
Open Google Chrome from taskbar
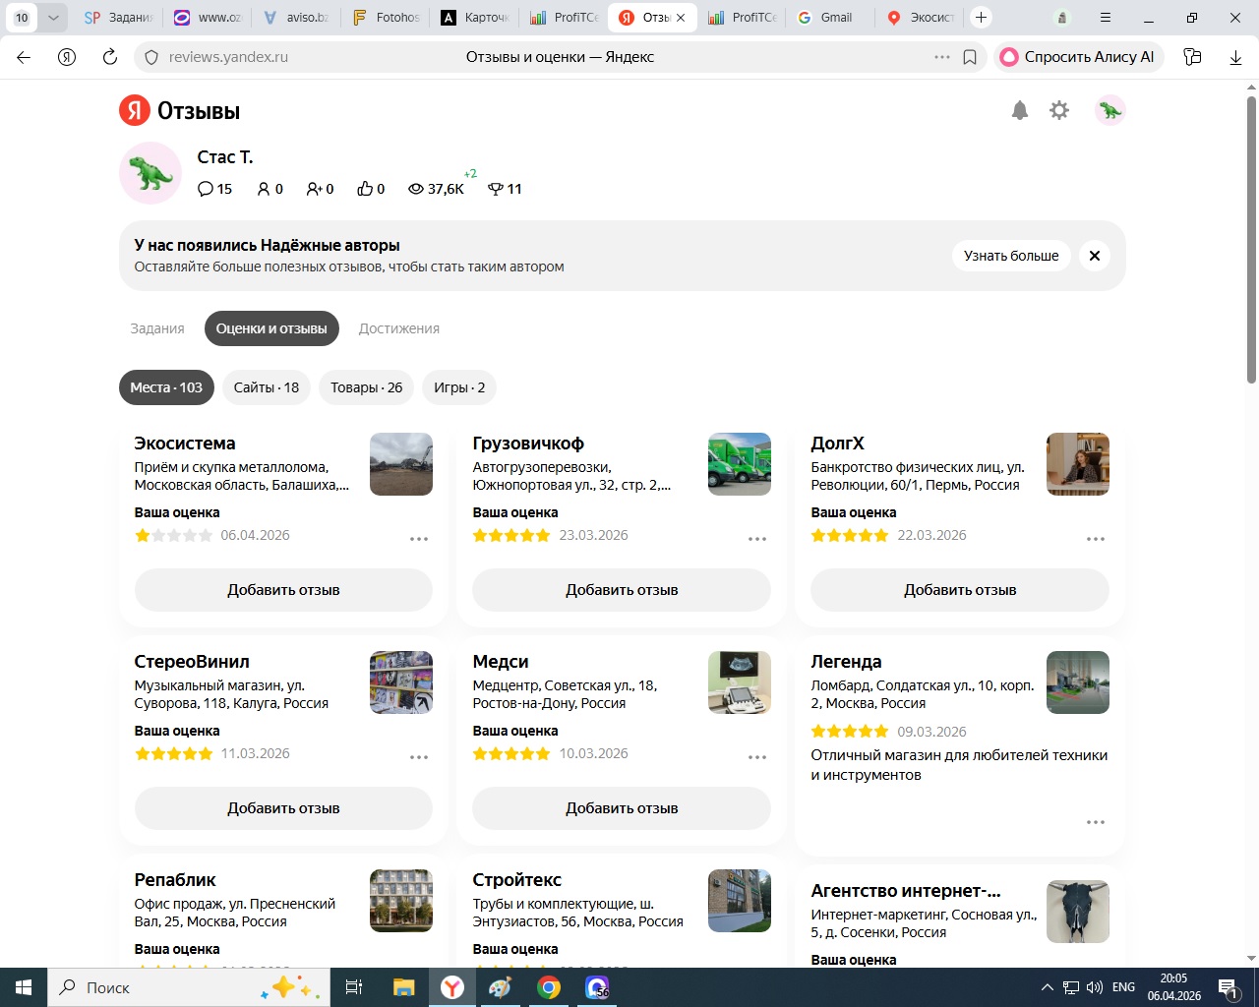pyautogui.click(x=549, y=987)
